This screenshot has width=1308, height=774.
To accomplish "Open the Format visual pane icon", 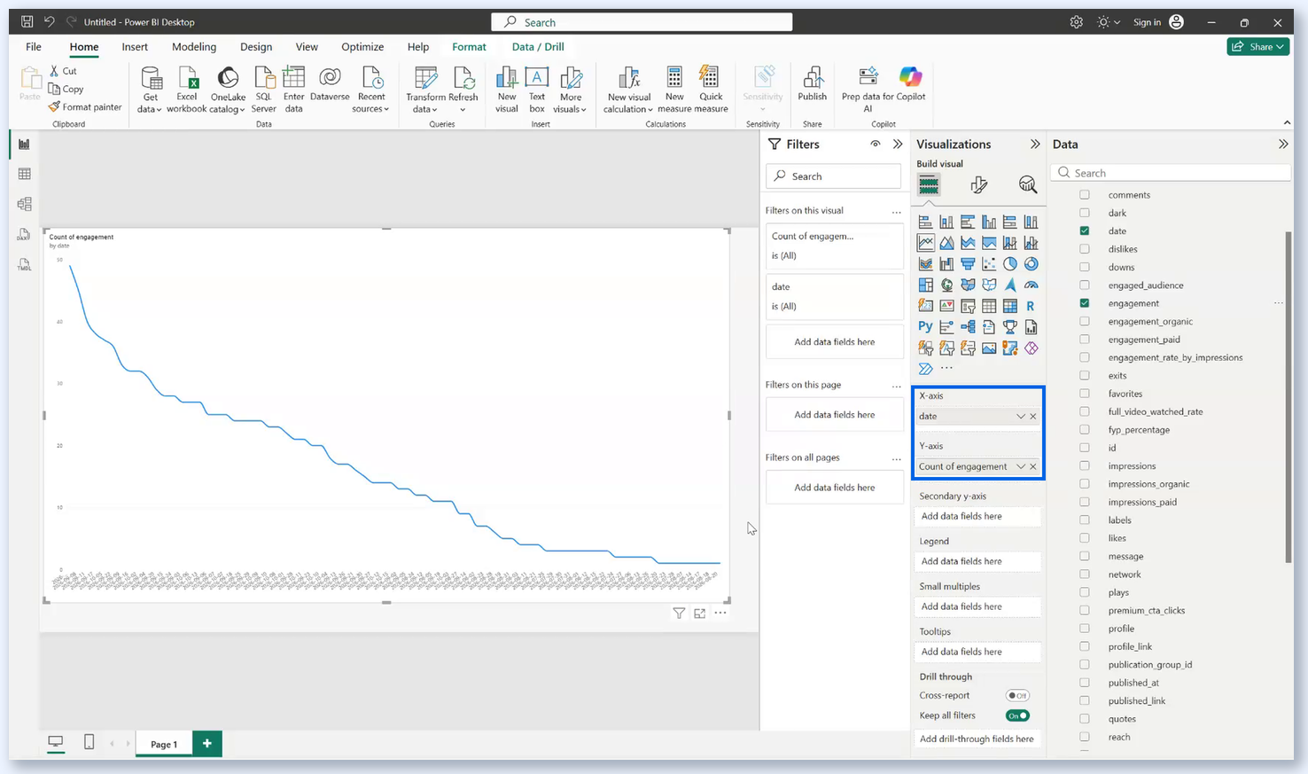I will 978,184.
